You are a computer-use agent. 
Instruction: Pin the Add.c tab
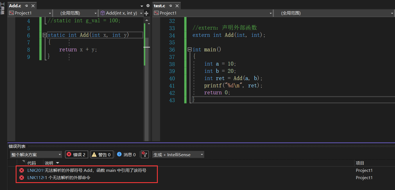(27, 6)
